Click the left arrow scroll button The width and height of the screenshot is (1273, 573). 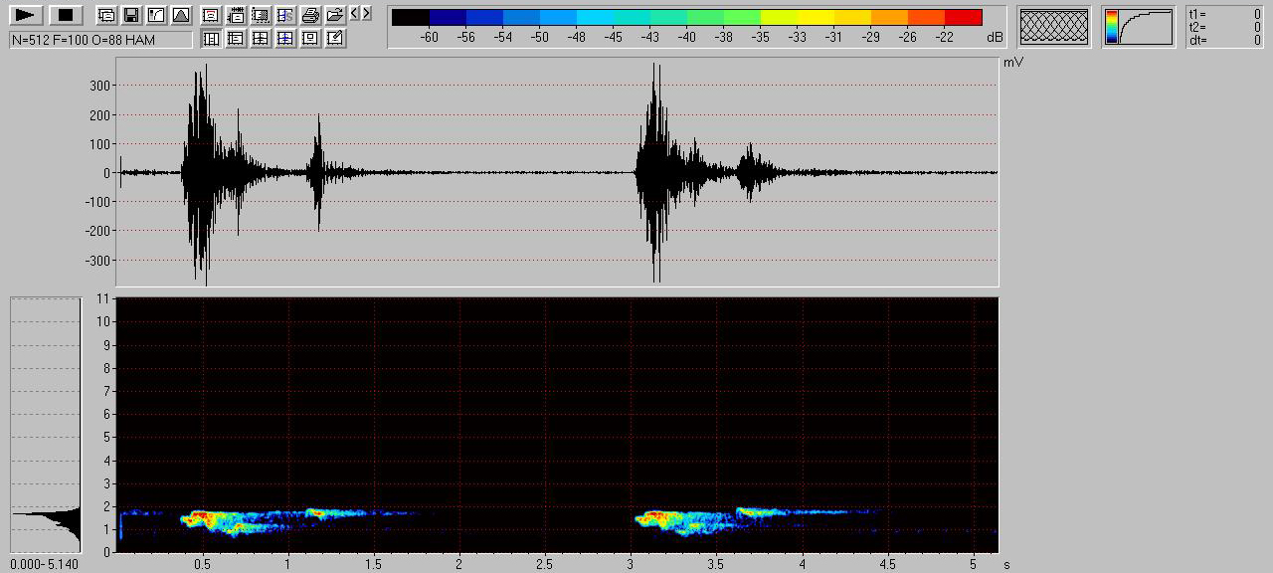355,14
